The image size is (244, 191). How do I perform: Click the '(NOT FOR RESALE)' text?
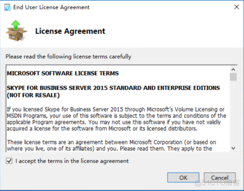click(x=33, y=95)
